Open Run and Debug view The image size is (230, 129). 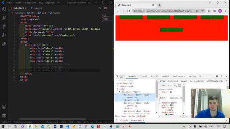tap(4, 35)
